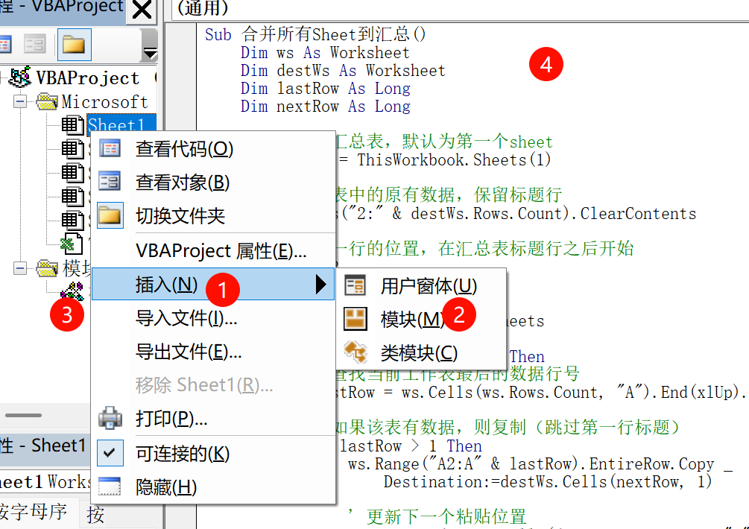The width and height of the screenshot is (749, 529).
Task: Open the (通用) object dropdown
Action: coord(458,10)
